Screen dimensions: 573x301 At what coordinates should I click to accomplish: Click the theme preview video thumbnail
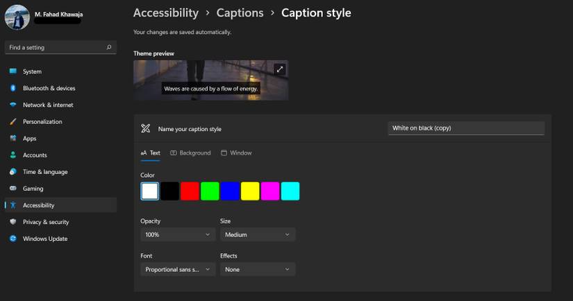tap(211, 80)
